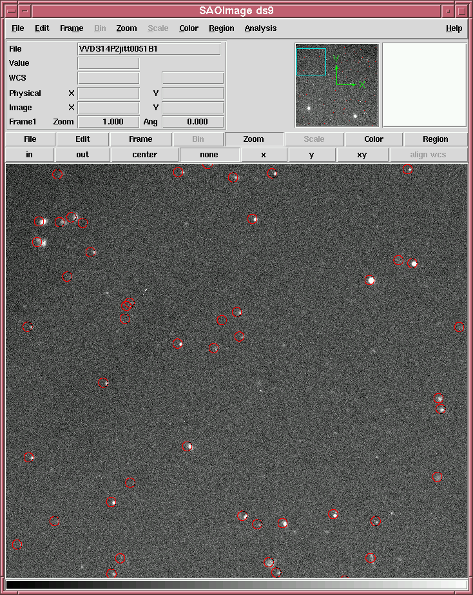Open the File menu in the menu bar
Viewport: 473px width, 595px height.
pyautogui.click(x=18, y=28)
